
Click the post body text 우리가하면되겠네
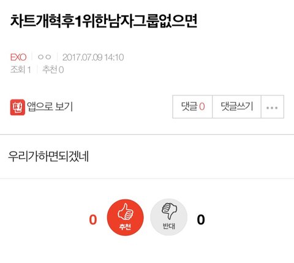pos(48,156)
